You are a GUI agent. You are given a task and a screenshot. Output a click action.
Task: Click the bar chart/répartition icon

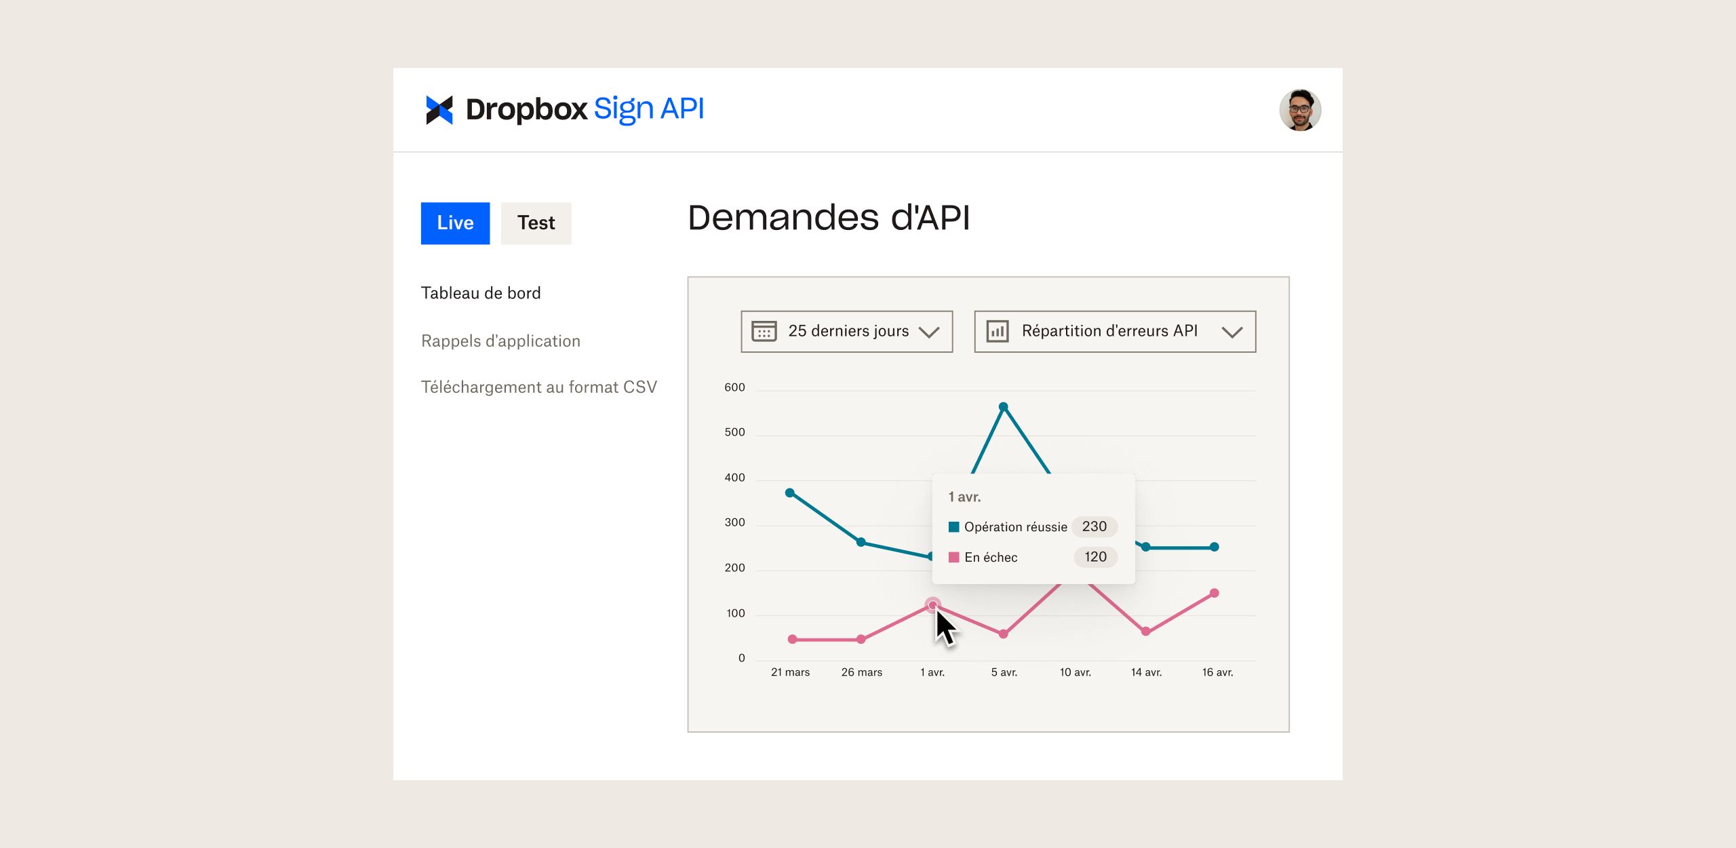(996, 331)
